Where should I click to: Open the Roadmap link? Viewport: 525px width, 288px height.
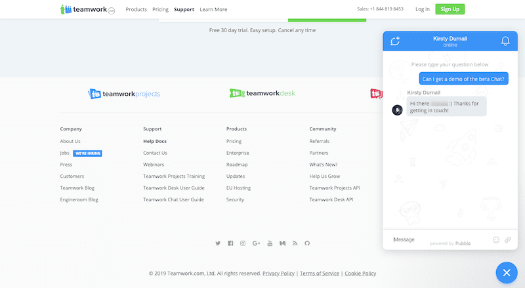click(x=237, y=165)
